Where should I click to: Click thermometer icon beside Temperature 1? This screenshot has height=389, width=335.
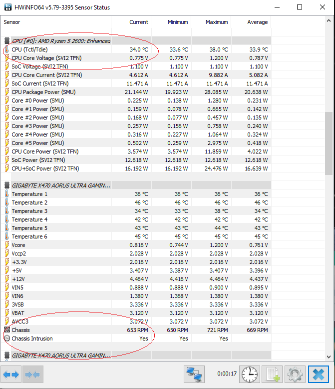point(6,194)
